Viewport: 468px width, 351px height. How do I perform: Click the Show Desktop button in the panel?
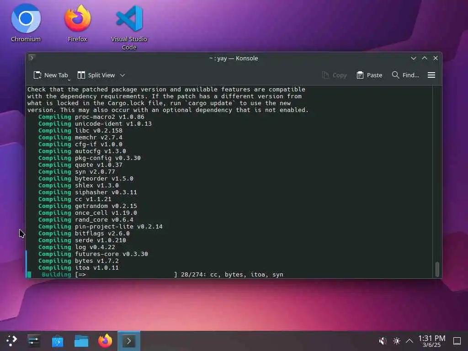coord(457,341)
